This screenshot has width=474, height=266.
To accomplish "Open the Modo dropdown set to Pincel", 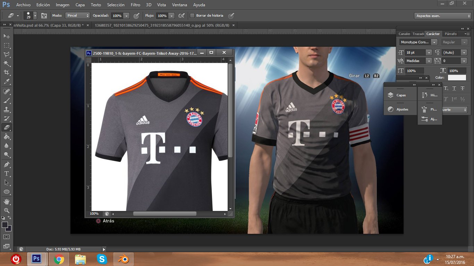I will [x=77, y=16].
